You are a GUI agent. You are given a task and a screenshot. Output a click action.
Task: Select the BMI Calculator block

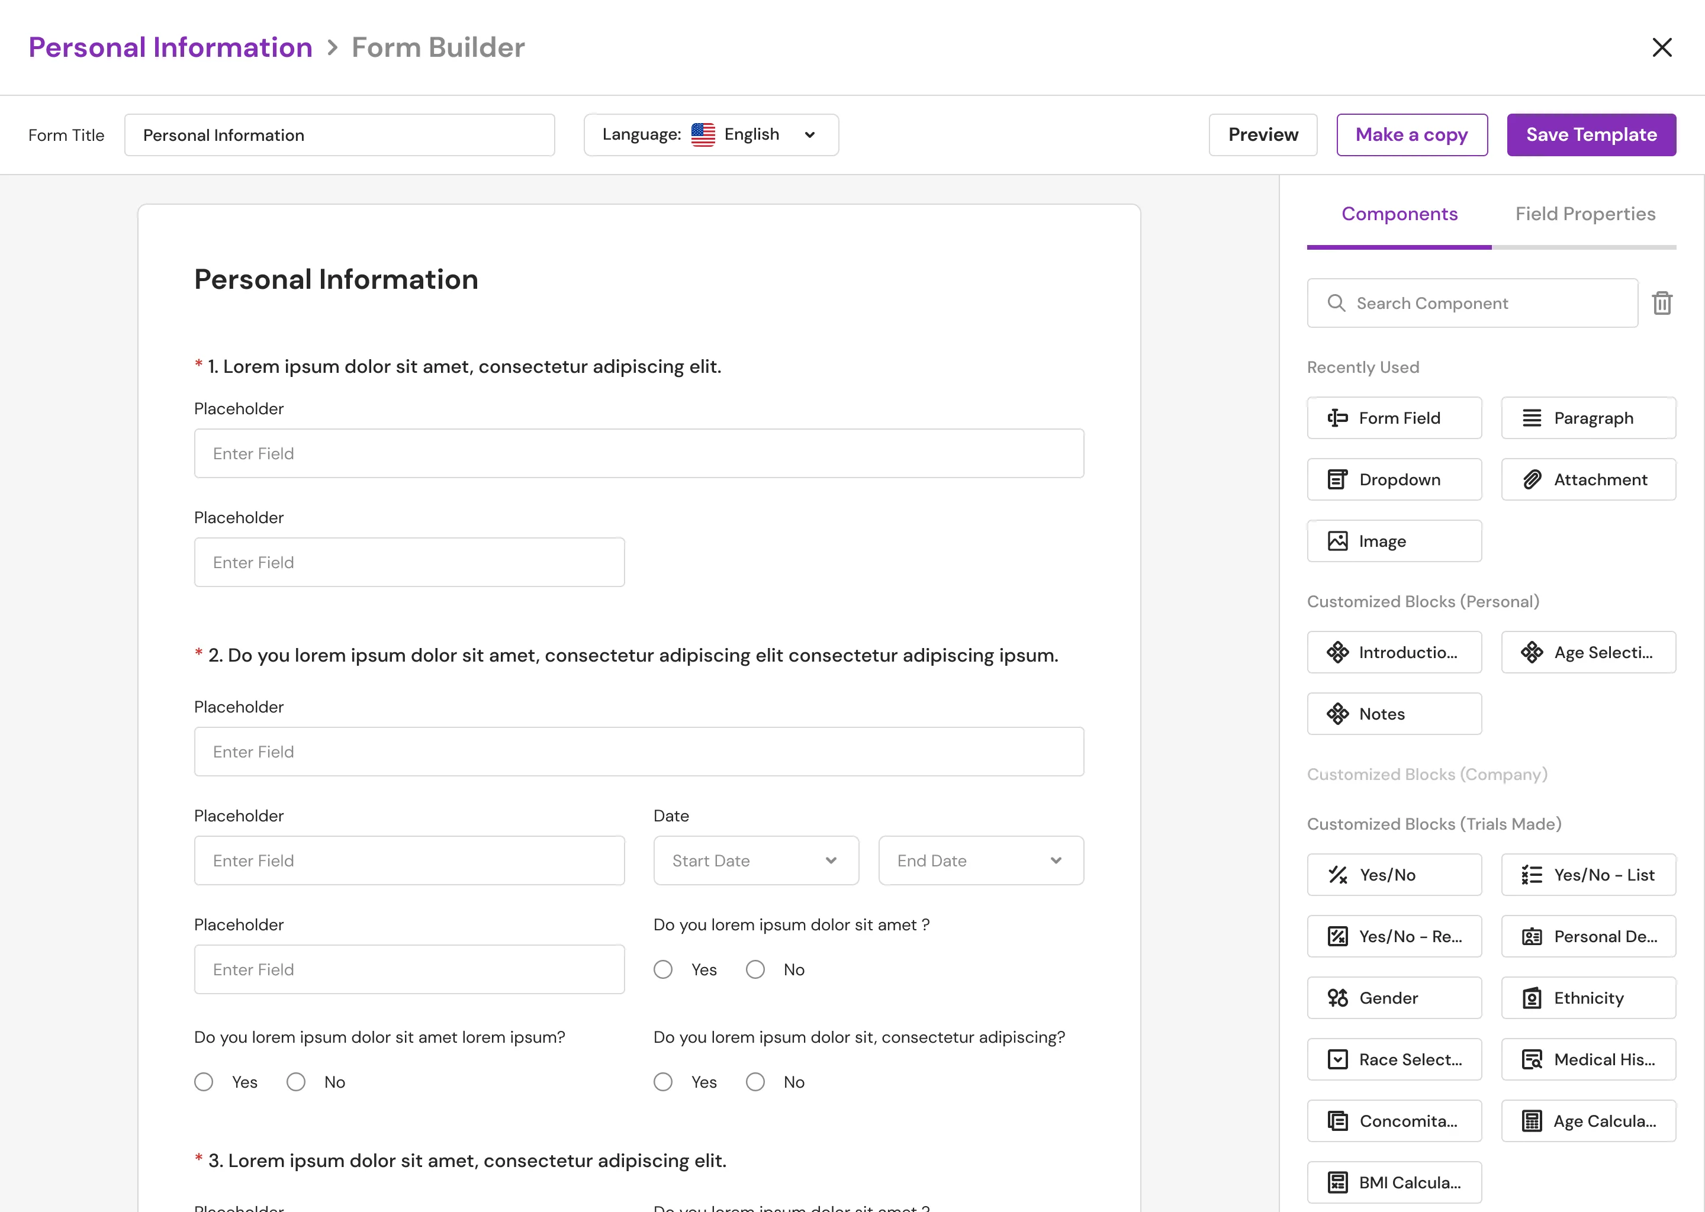click(1394, 1182)
